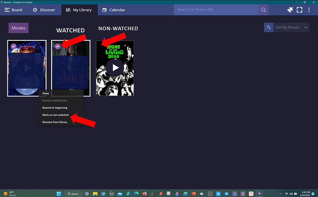Click watched checkmark on first movie poster

(x=13, y=46)
